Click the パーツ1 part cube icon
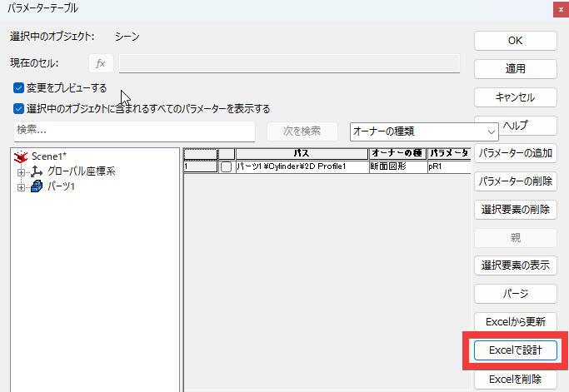The height and width of the screenshot is (392, 569). coord(37,186)
